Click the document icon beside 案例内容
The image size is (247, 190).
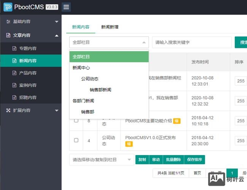click(x=14, y=85)
